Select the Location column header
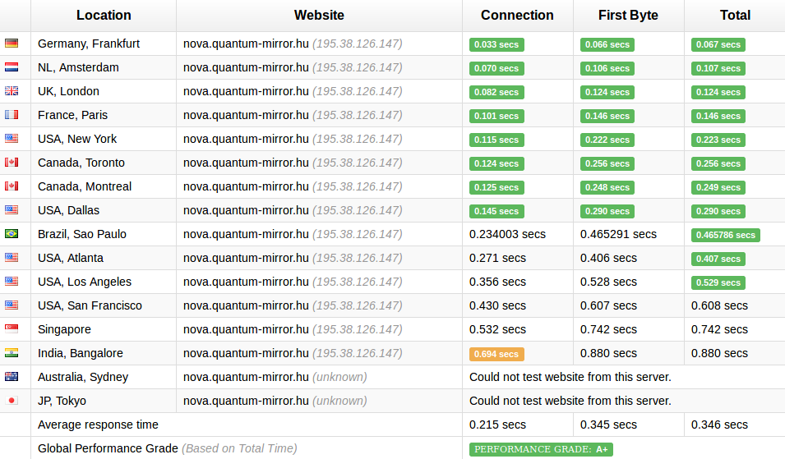785x459 pixels. coord(104,16)
